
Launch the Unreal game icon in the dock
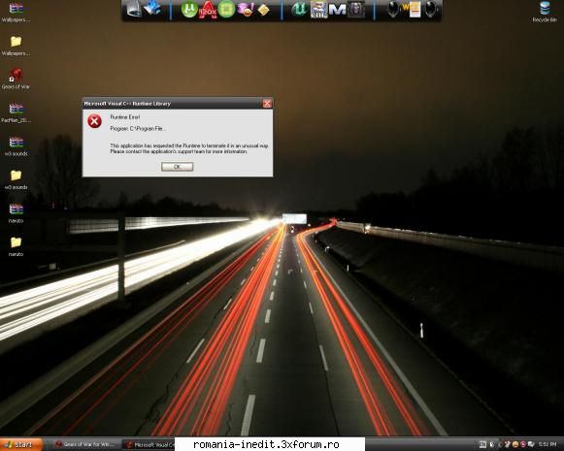tap(299, 10)
